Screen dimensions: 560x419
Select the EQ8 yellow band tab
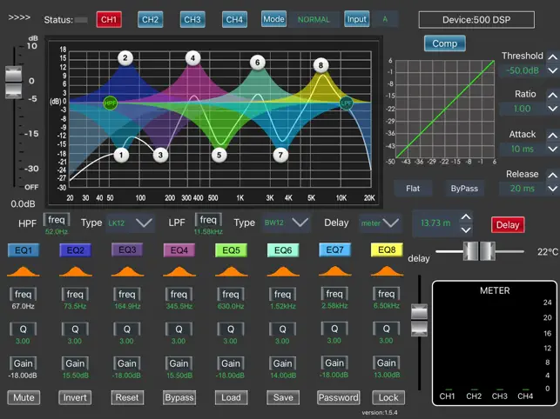[387, 250]
